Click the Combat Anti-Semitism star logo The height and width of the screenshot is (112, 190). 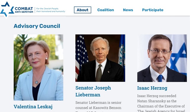pyautogui.click(x=7, y=9)
